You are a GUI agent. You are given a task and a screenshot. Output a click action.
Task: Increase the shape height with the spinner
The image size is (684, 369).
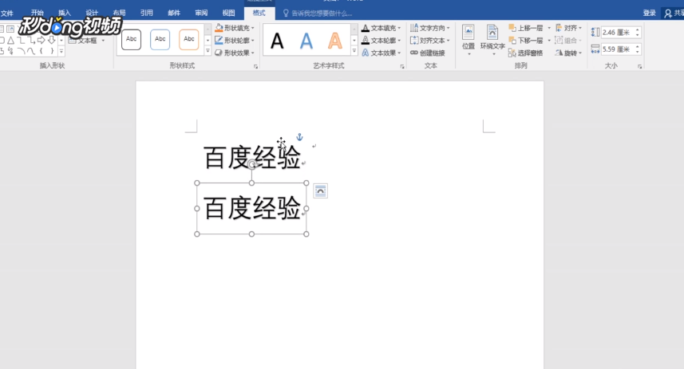(x=638, y=30)
